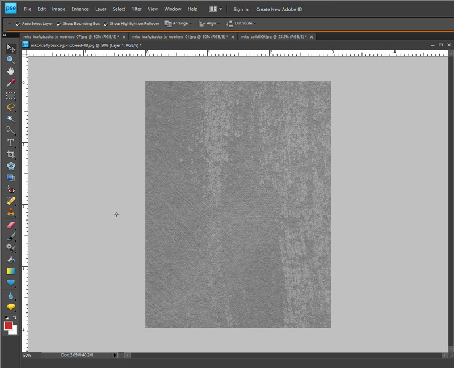
Task: Select the Move tool
Action: click(x=11, y=48)
